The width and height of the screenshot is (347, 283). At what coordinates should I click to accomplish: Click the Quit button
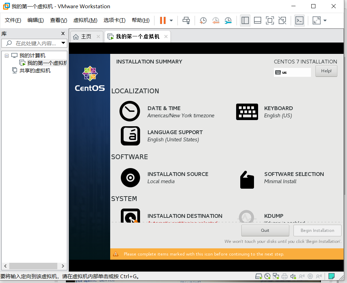(265, 231)
